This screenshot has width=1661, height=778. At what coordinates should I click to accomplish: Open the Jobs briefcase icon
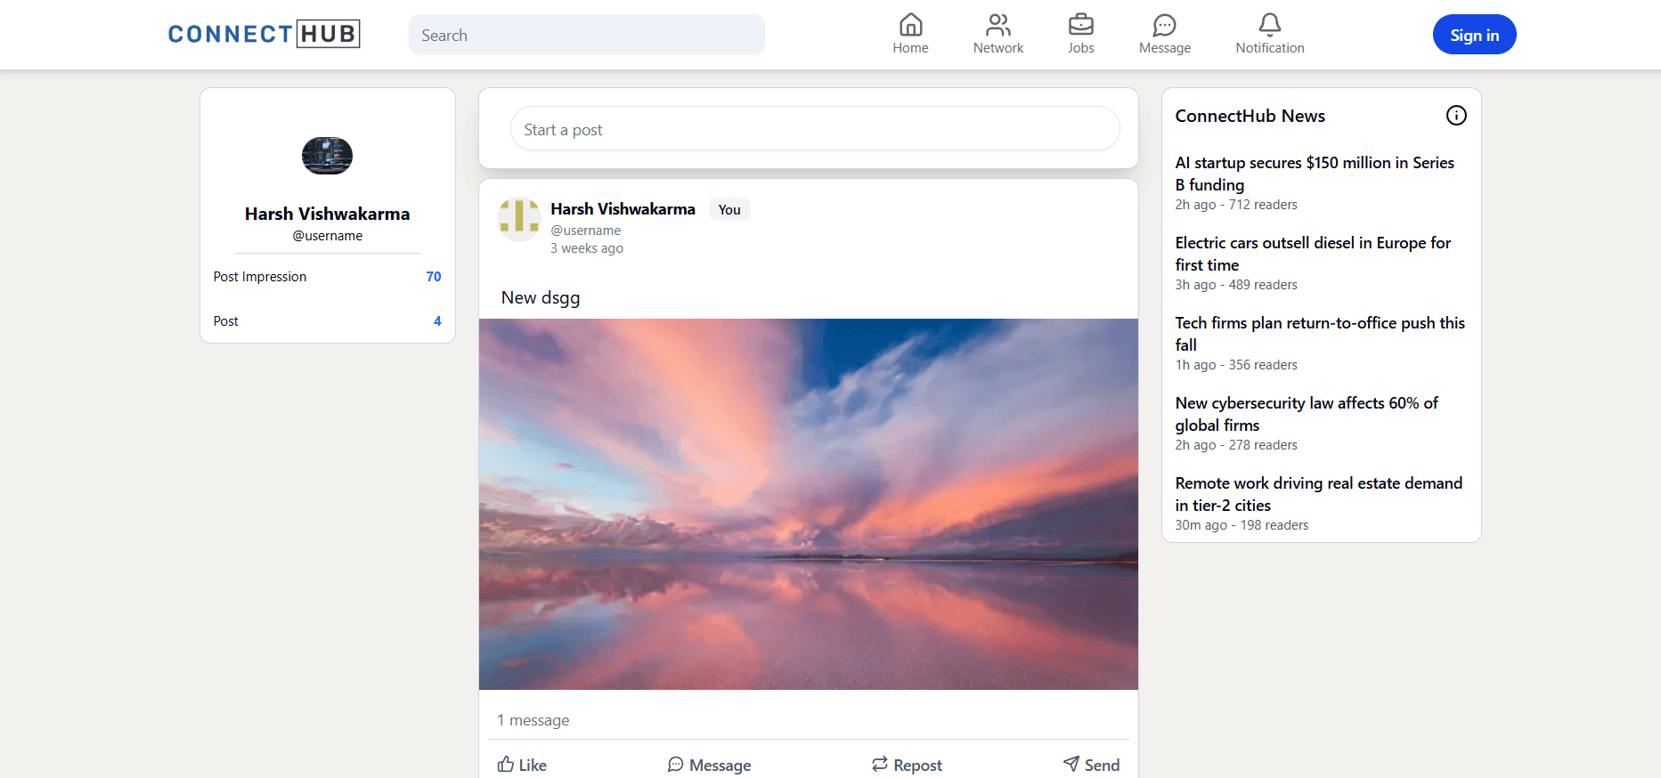(x=1080, y=24)
